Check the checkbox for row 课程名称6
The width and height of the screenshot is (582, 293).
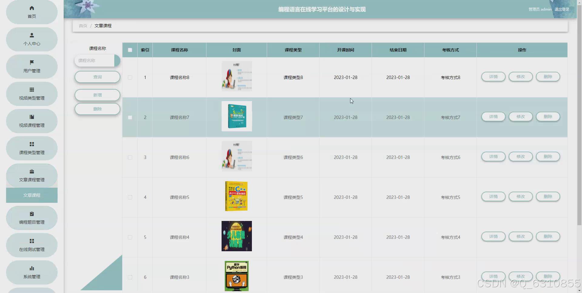(130, 157)
